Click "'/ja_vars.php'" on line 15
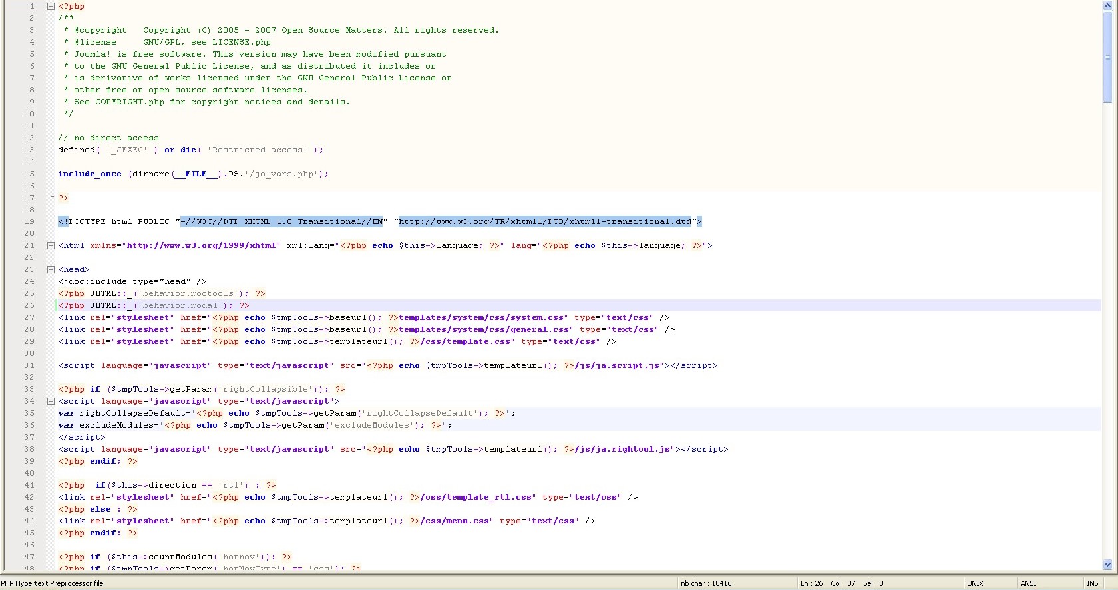1118x590 pixels. coord(281,174)
